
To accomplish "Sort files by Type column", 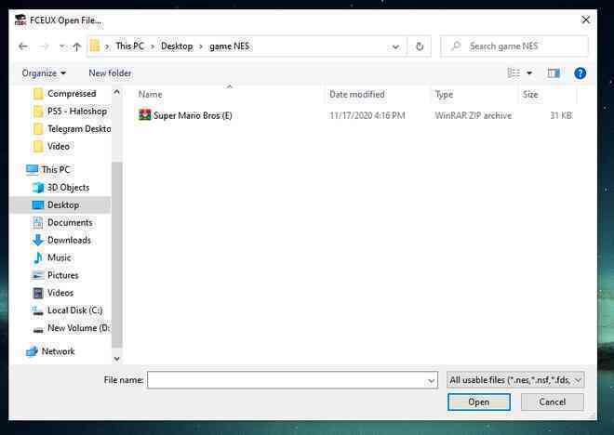I will (444, 94).
